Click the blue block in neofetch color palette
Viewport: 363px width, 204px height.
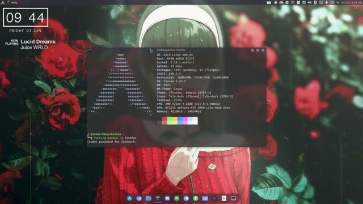(180, 121)
